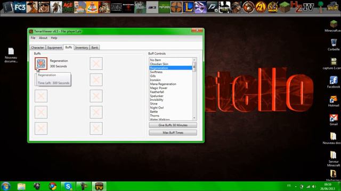The image size is (341, 191).
Task: Click Give Buffs 30 Minutes button
Action: 173,125
